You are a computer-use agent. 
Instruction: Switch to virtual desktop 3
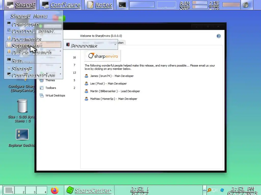(x=31, y=190)
